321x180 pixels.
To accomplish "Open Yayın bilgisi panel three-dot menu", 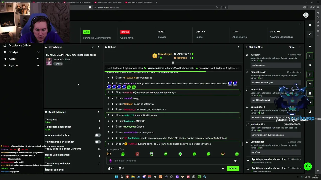I will pos(98,47).
